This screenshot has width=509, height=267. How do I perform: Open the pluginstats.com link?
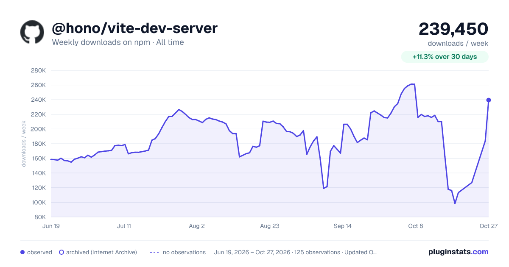(459, 252)
